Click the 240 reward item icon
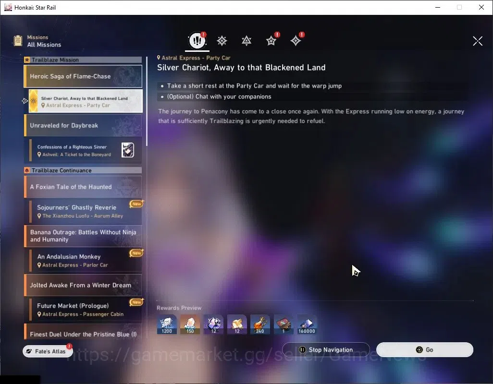The height and width of the screenshot is (384, 493). pyautogui.click(x=260, y=324)
